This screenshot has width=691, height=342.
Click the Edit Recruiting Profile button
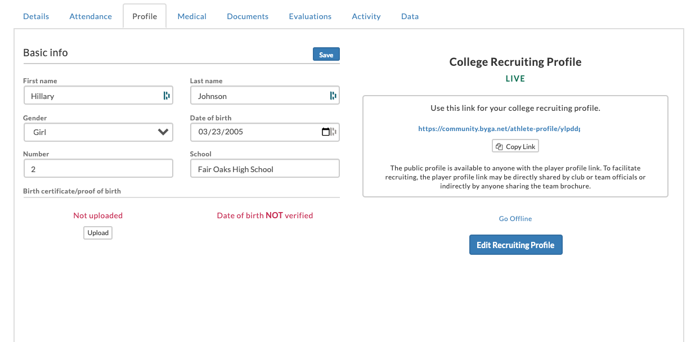coord(515,245)
